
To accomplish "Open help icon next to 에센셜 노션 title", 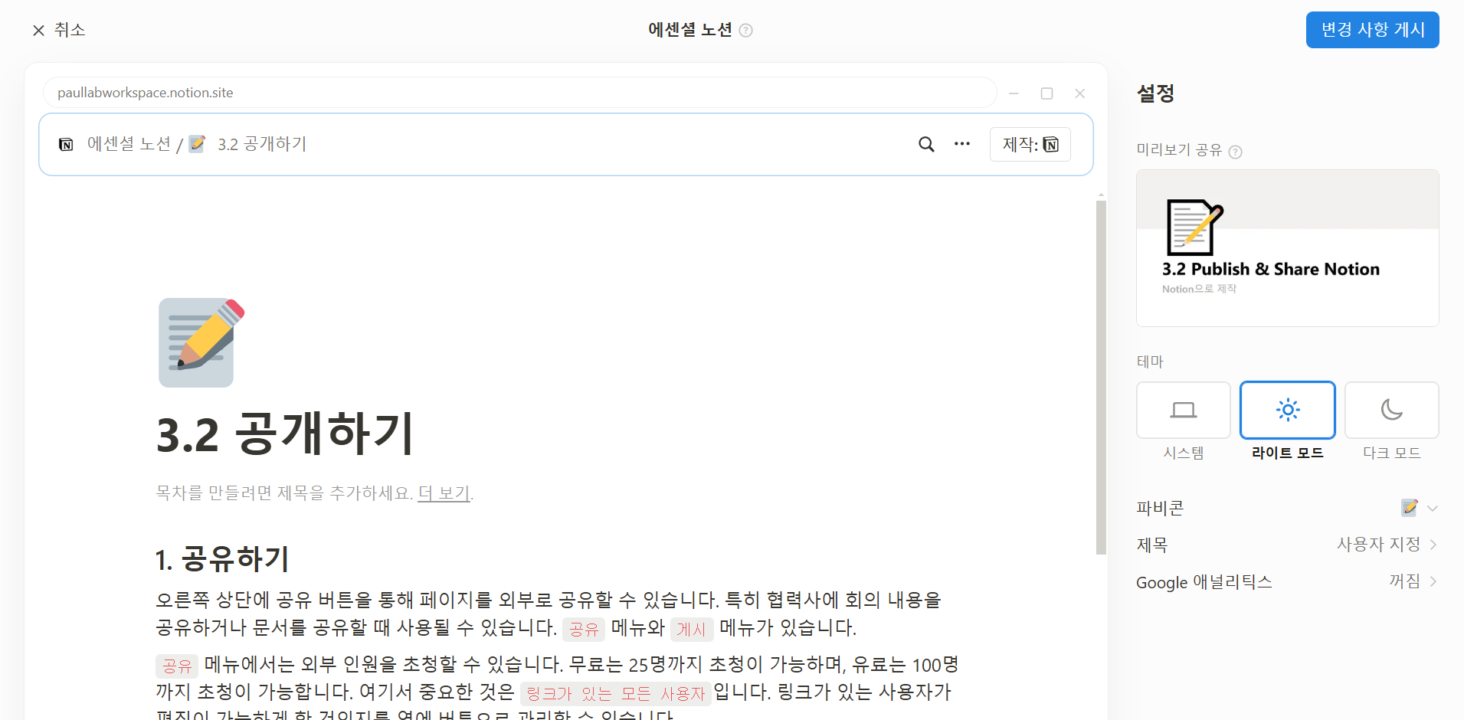I will (x=745, y=31).
